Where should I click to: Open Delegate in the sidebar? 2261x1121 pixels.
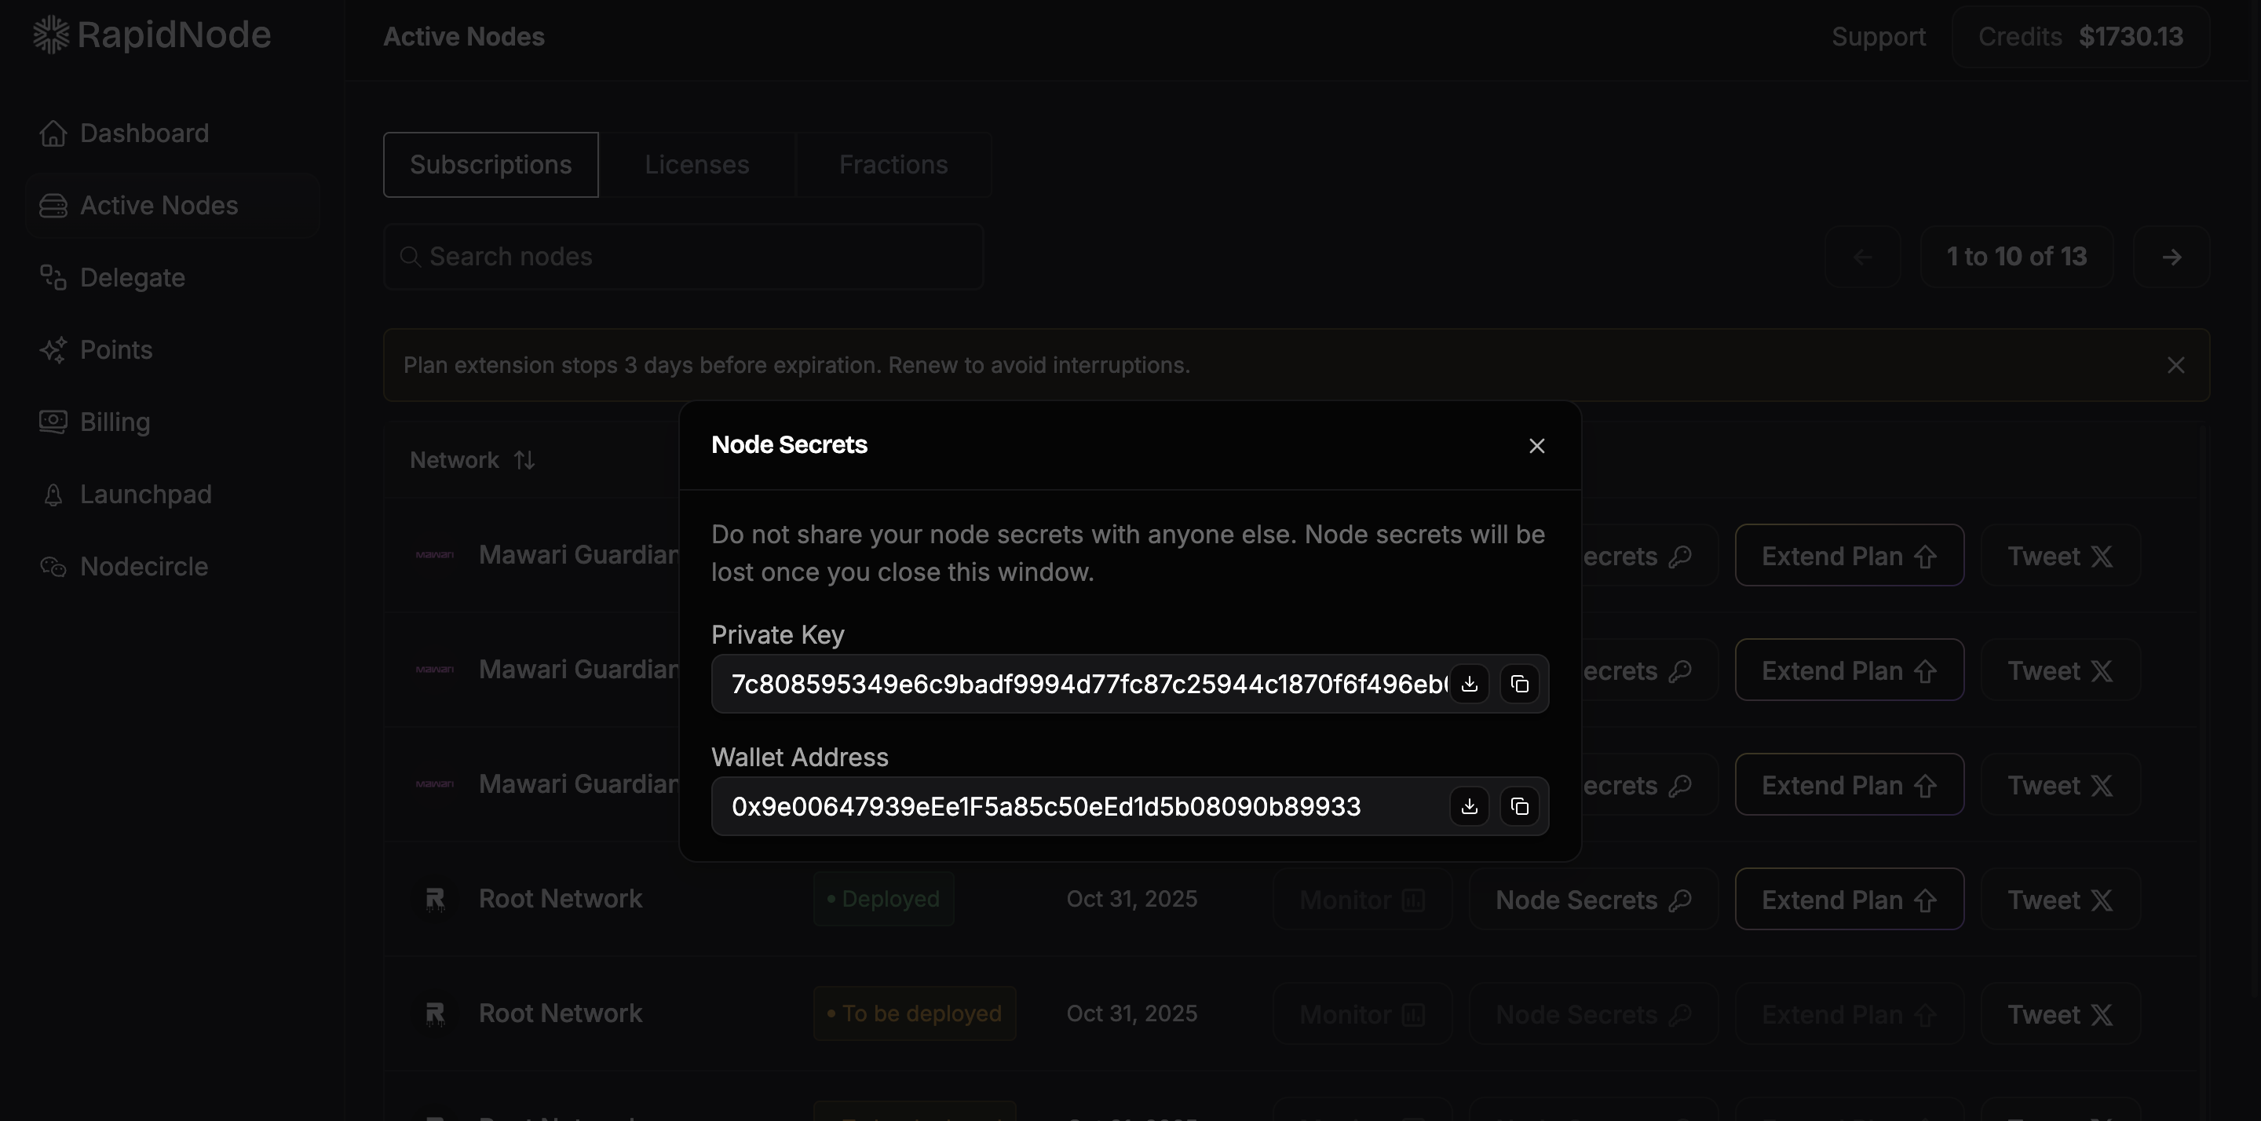132,278
